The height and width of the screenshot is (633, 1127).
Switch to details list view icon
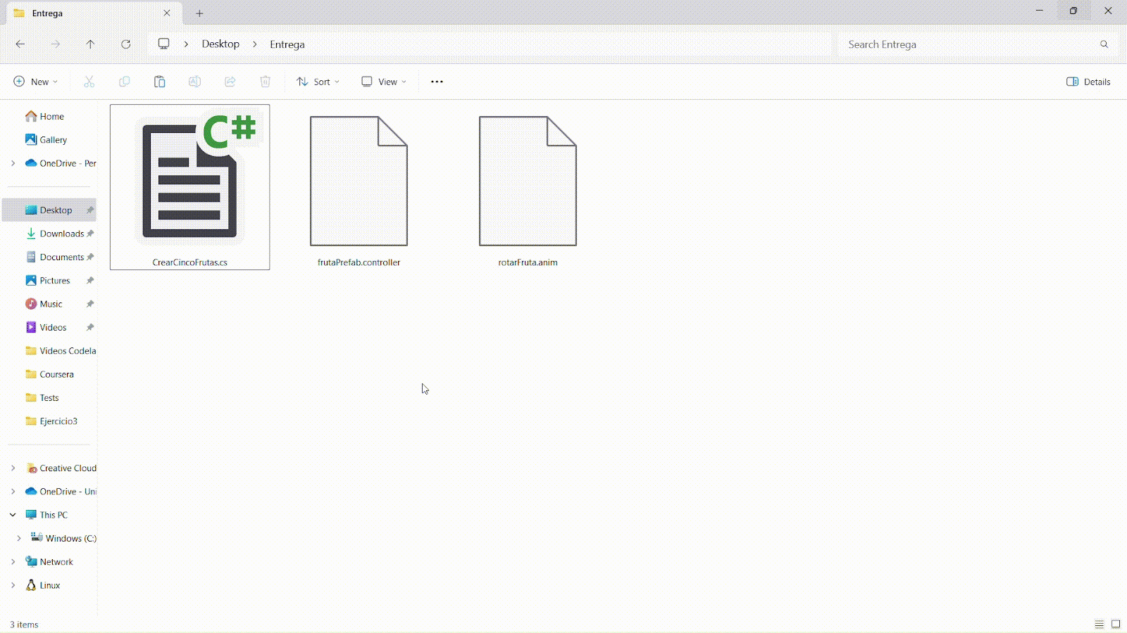pos(1099,625)
